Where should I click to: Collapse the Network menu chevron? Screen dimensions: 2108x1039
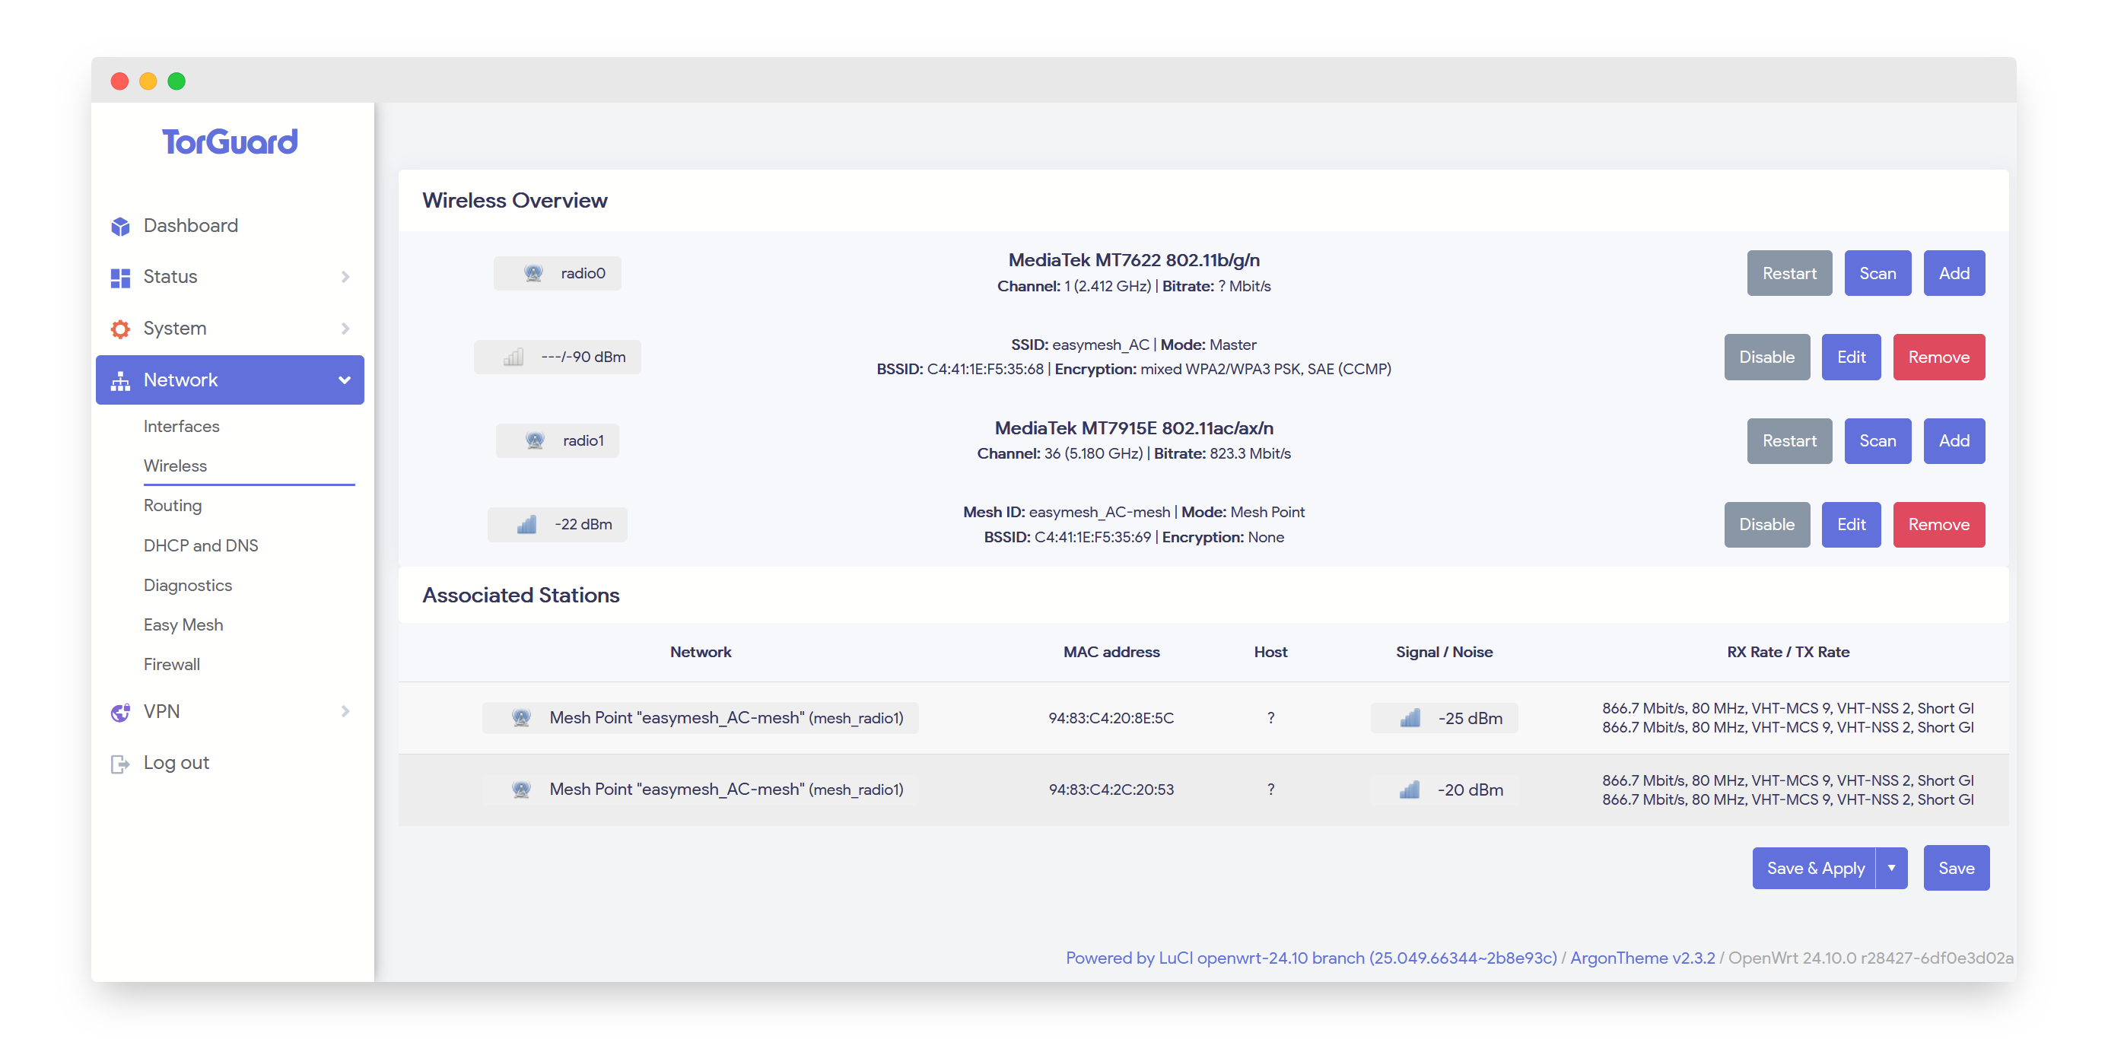click(345, 380)
